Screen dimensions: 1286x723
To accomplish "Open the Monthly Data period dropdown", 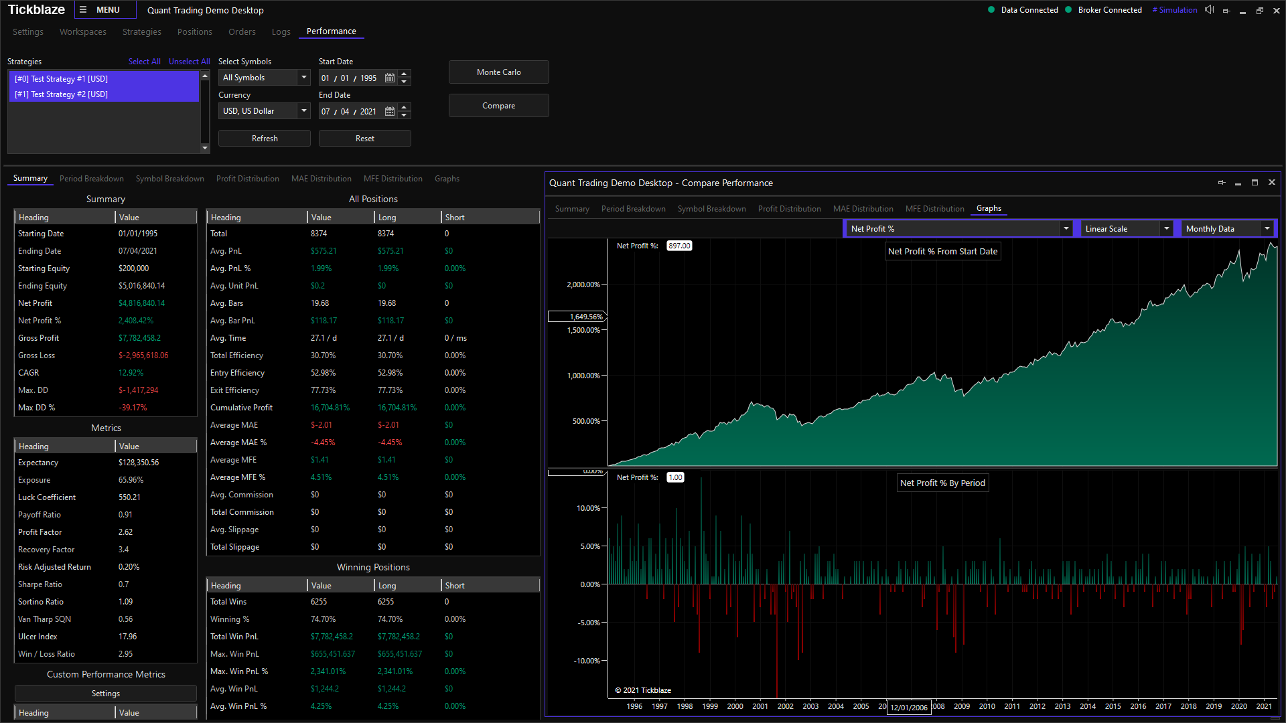I will [1267, 229].
